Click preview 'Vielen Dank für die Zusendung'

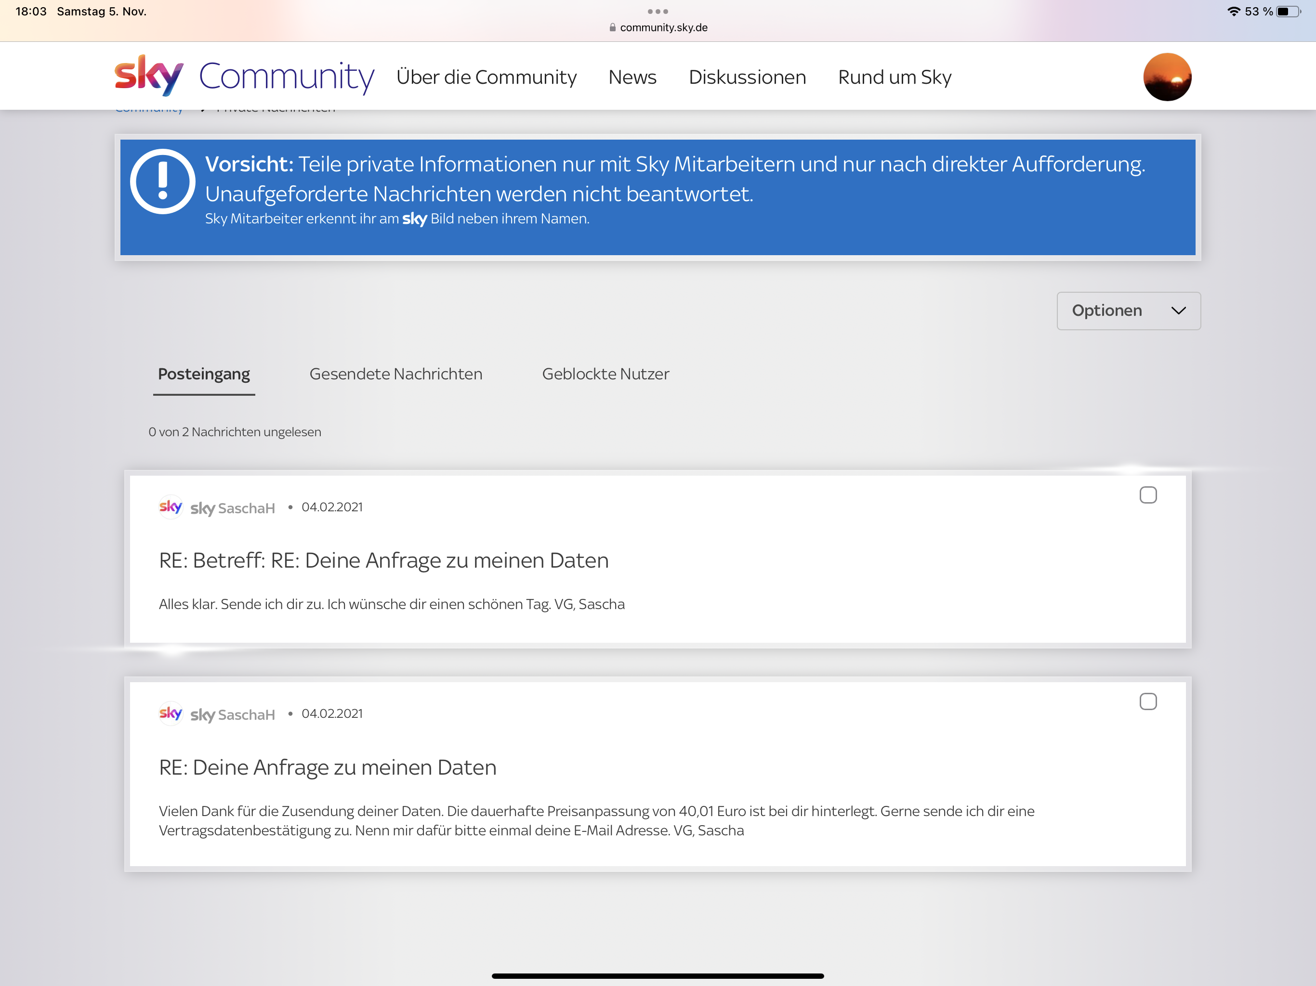596,821
